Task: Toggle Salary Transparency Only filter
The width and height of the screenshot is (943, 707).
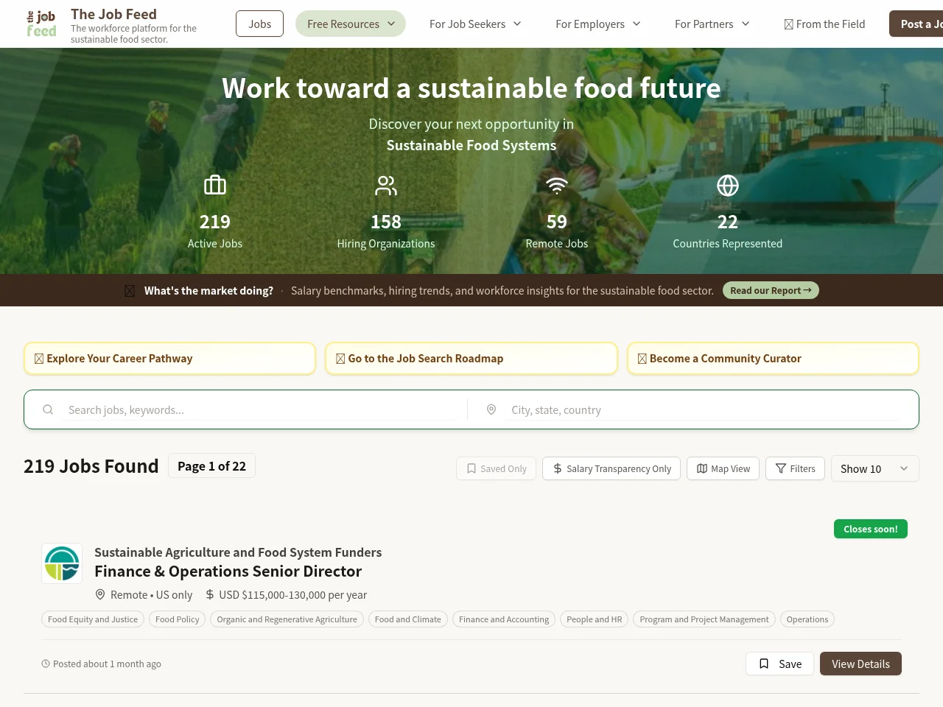Action: pos(611,468)
